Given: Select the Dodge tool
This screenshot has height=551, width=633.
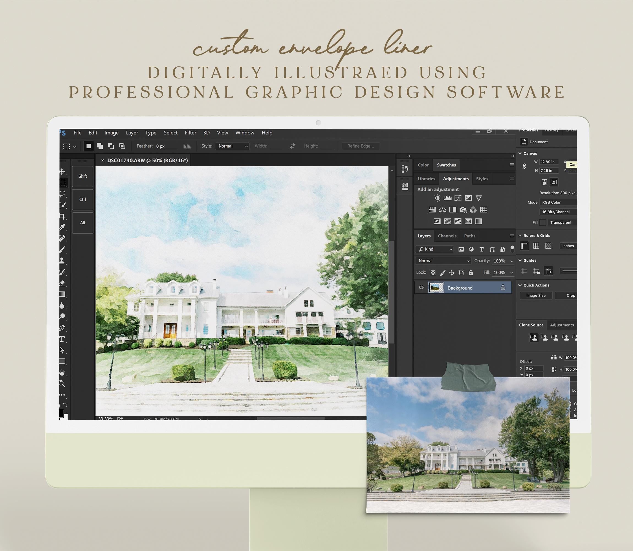Looking at the screenshot, I should coord(62,316).
